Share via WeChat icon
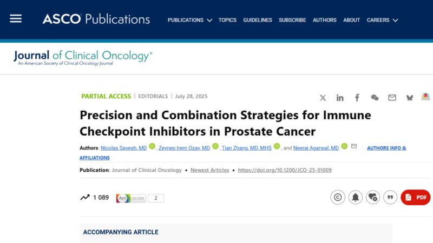The image size is (433, 243). tap(375, 98)
